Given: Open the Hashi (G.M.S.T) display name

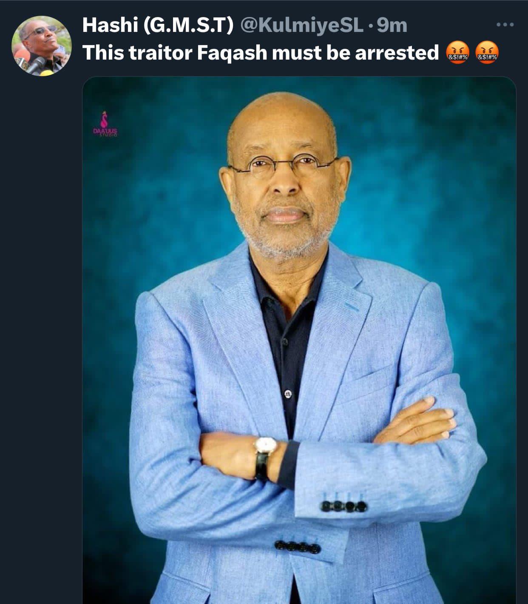Looking at the screenshot, I should pyautogui.click(x=158, y=26).
